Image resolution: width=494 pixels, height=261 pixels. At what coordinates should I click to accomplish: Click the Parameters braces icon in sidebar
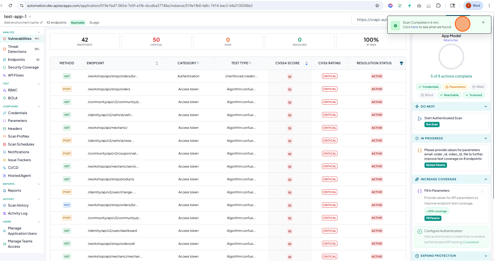point(5,121)
